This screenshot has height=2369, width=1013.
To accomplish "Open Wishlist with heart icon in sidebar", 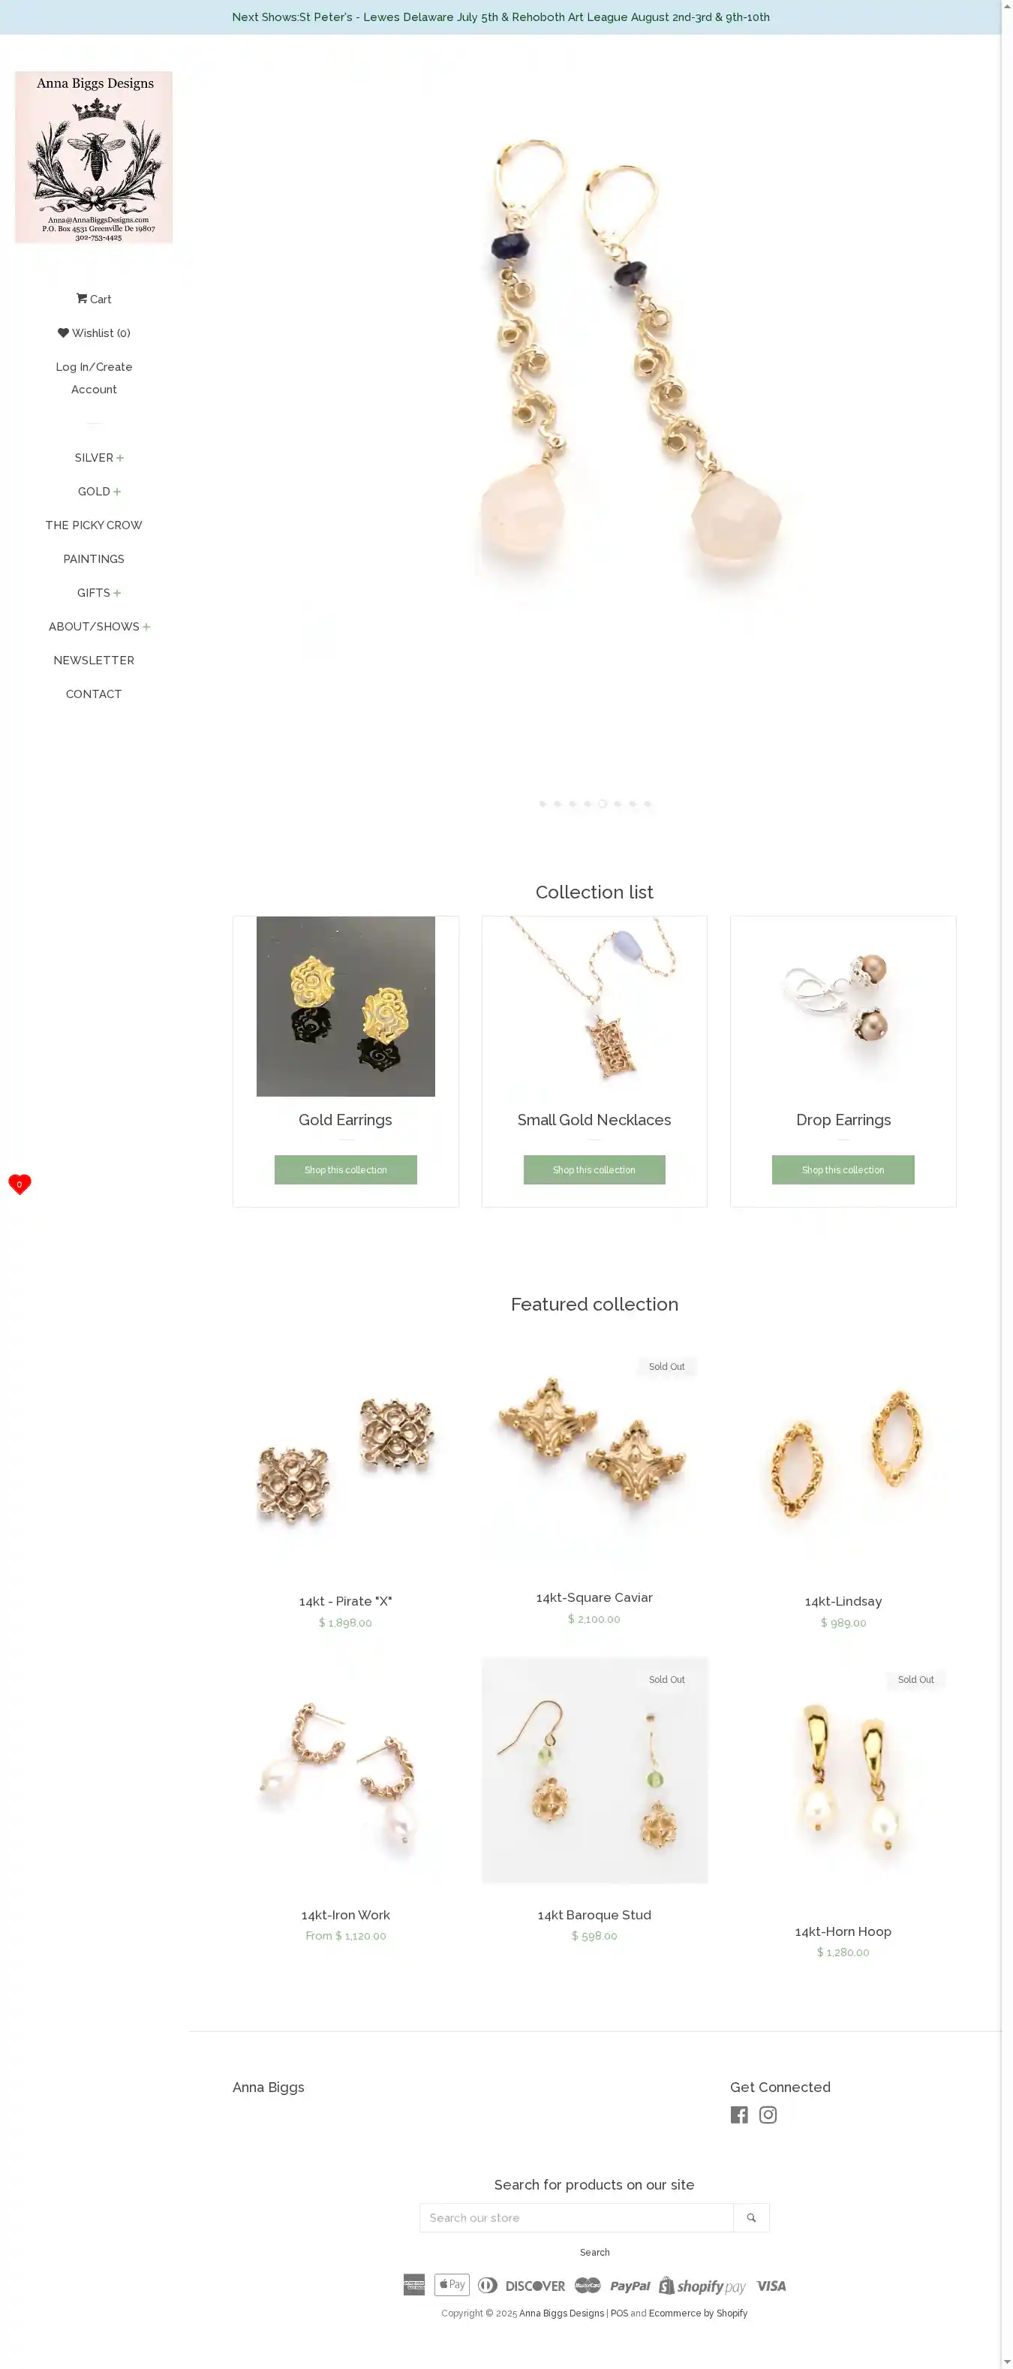I will (x=94, y=333).
